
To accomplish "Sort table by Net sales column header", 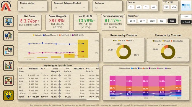I will (x=33, y=69).
